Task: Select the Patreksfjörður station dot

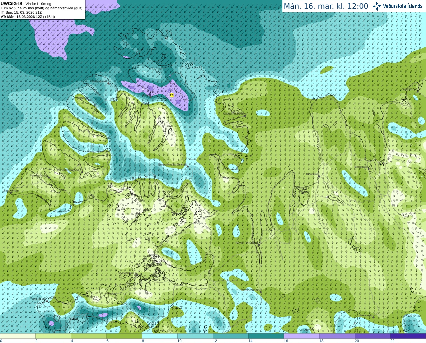Action: (49, 177)
